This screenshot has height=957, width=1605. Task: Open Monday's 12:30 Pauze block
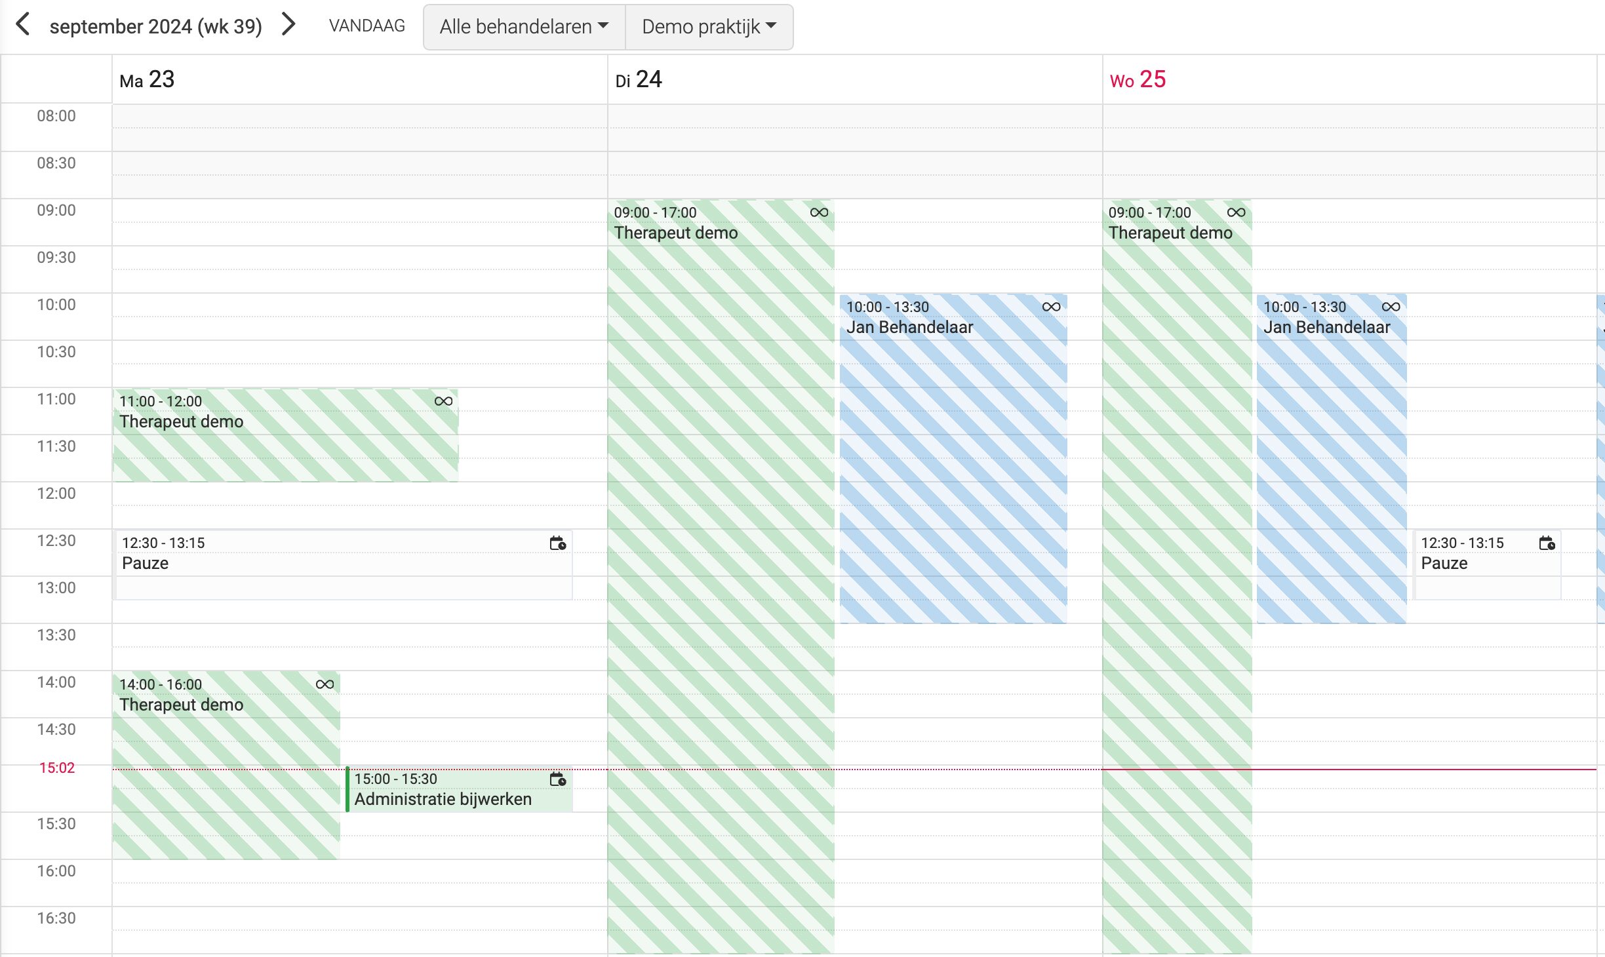coord(344,564)
